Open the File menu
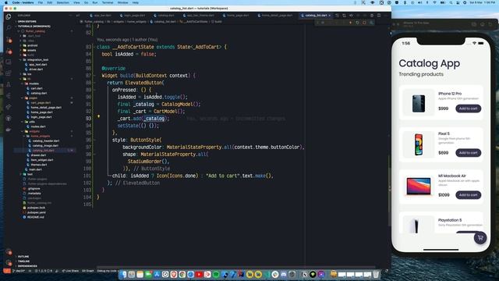The width and height of the screenshot is (499, 281). coord(40,2)
